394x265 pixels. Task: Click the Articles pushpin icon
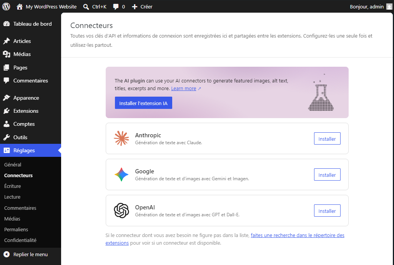coord(7,41)
